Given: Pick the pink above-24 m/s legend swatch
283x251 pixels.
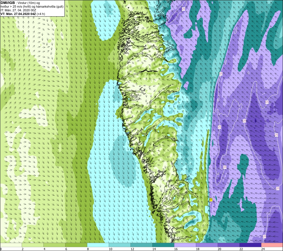Looking at the screenshot, I should click(272, 245).
